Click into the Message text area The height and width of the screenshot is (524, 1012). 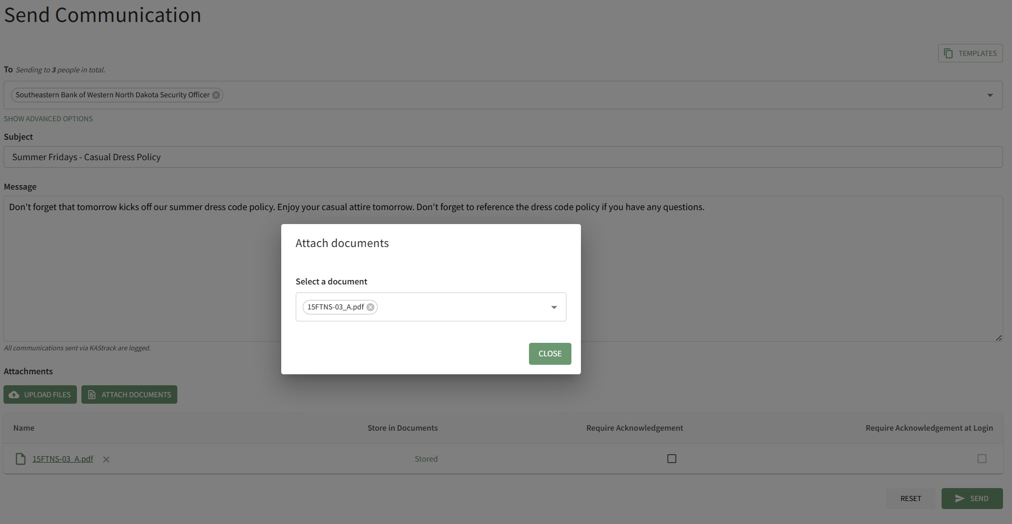pyautogui.click(x=503, y=268)
